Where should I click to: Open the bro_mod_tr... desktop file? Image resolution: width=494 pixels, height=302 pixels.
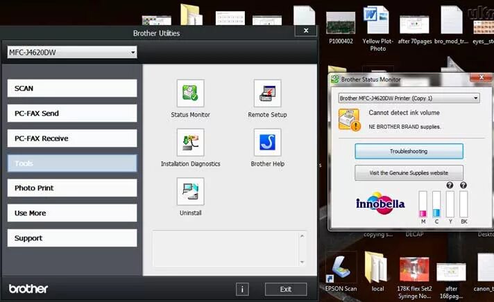(x=452, y=25)
